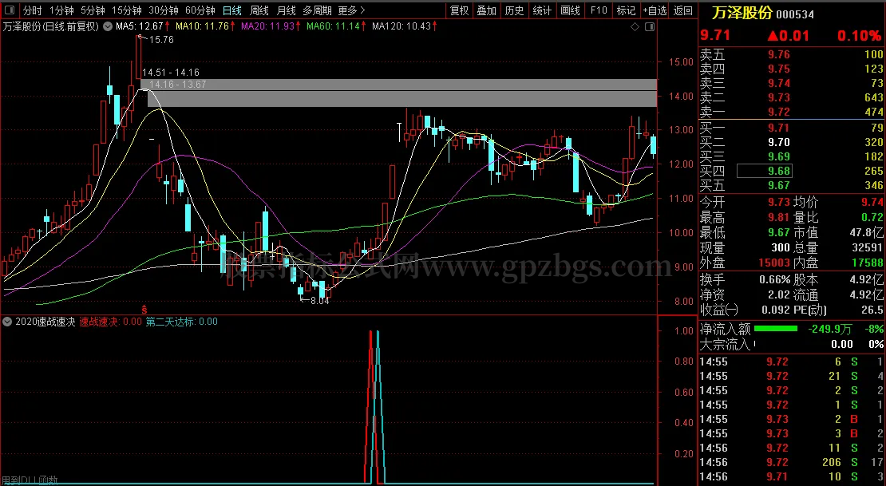This screenshot has width=886, height=486.
Task: Open the 画线 drawing tool
Action: click(x=570, y=11)
